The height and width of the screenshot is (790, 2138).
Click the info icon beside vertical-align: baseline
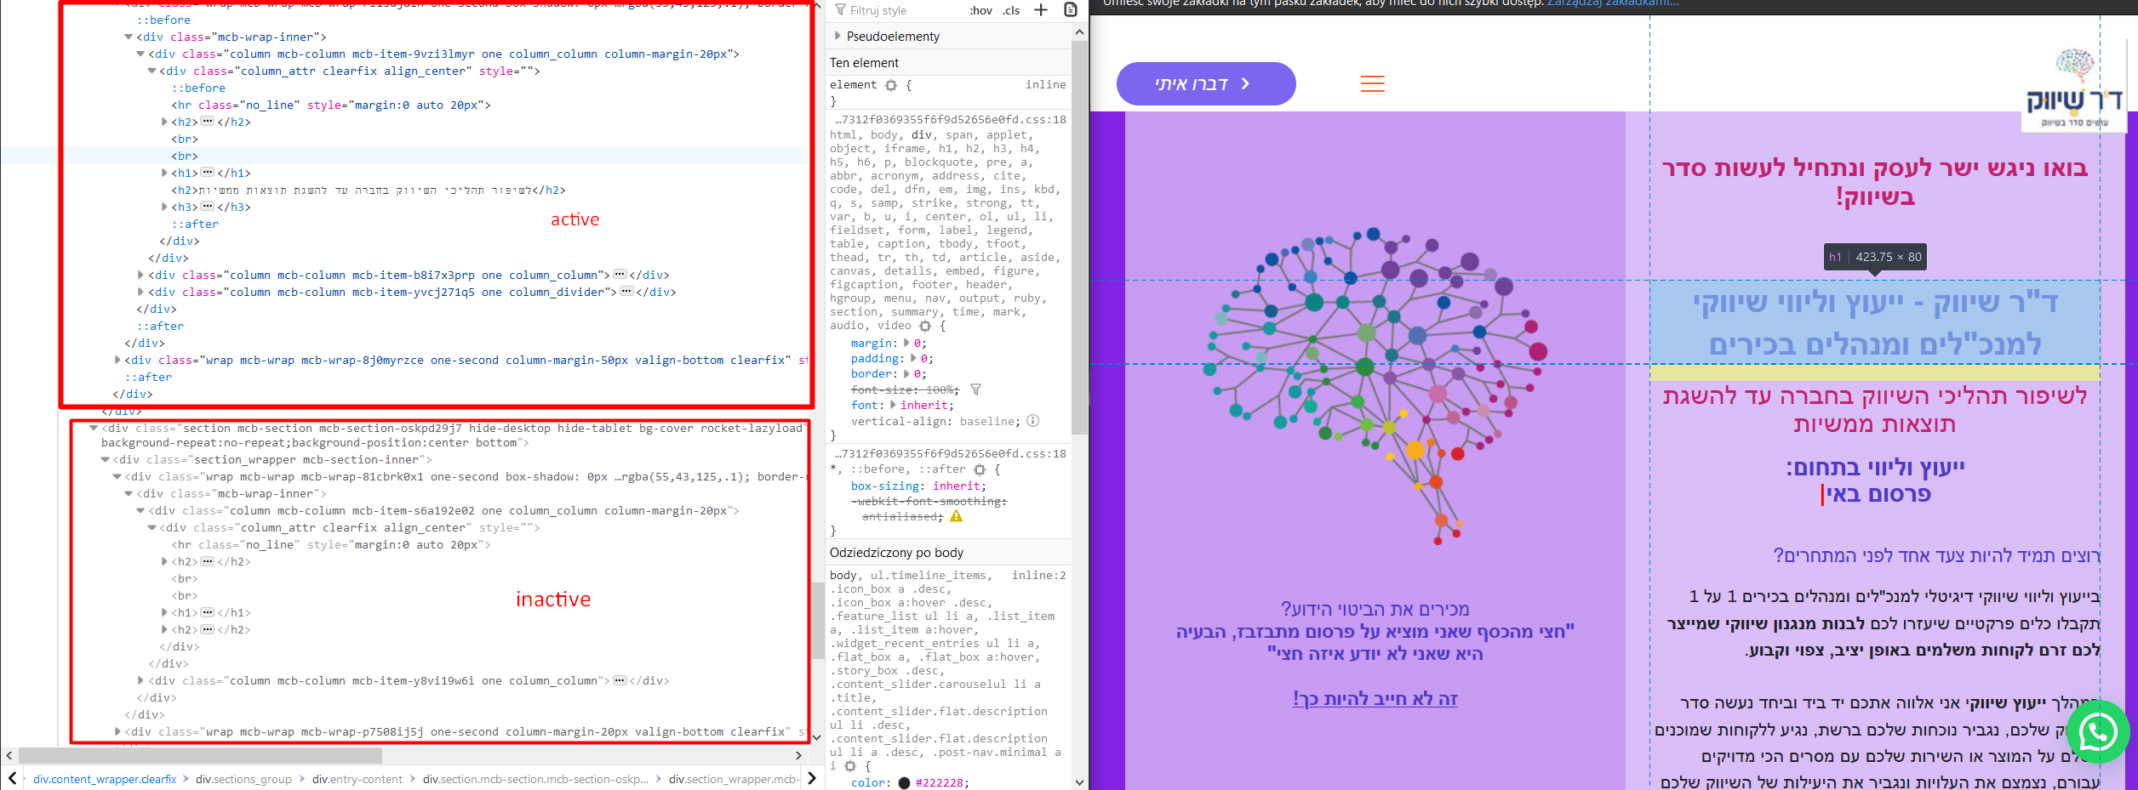(x=1032, y=421)
